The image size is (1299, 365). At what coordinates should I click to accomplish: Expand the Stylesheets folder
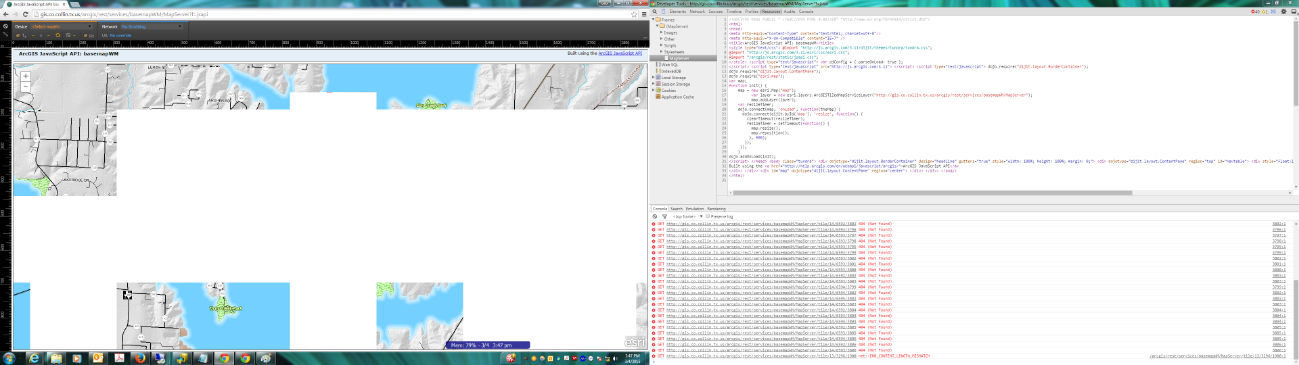pos(662,52)
